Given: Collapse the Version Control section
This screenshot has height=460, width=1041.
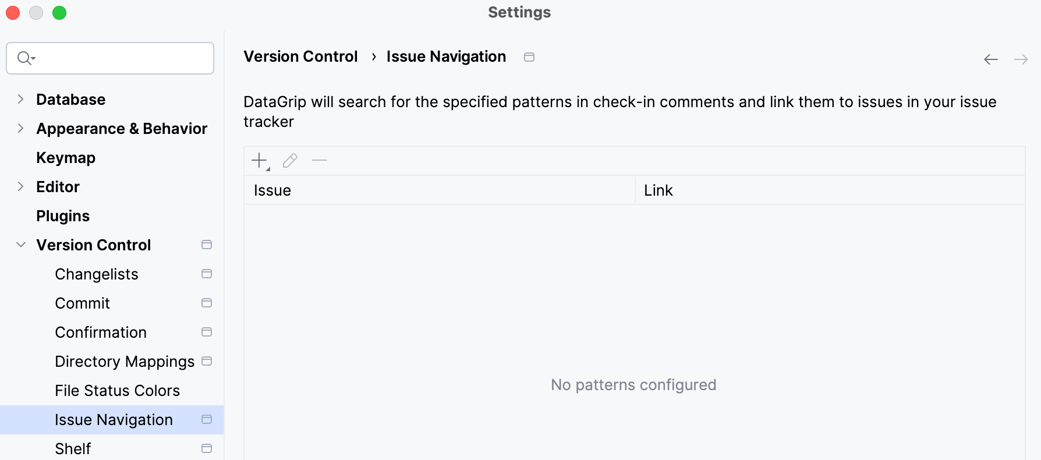Looking at the screenshot, I should coord(20,245).
